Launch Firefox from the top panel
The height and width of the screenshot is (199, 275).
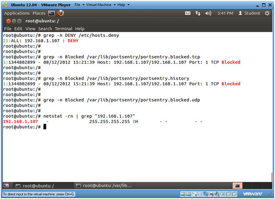[60, 13]
